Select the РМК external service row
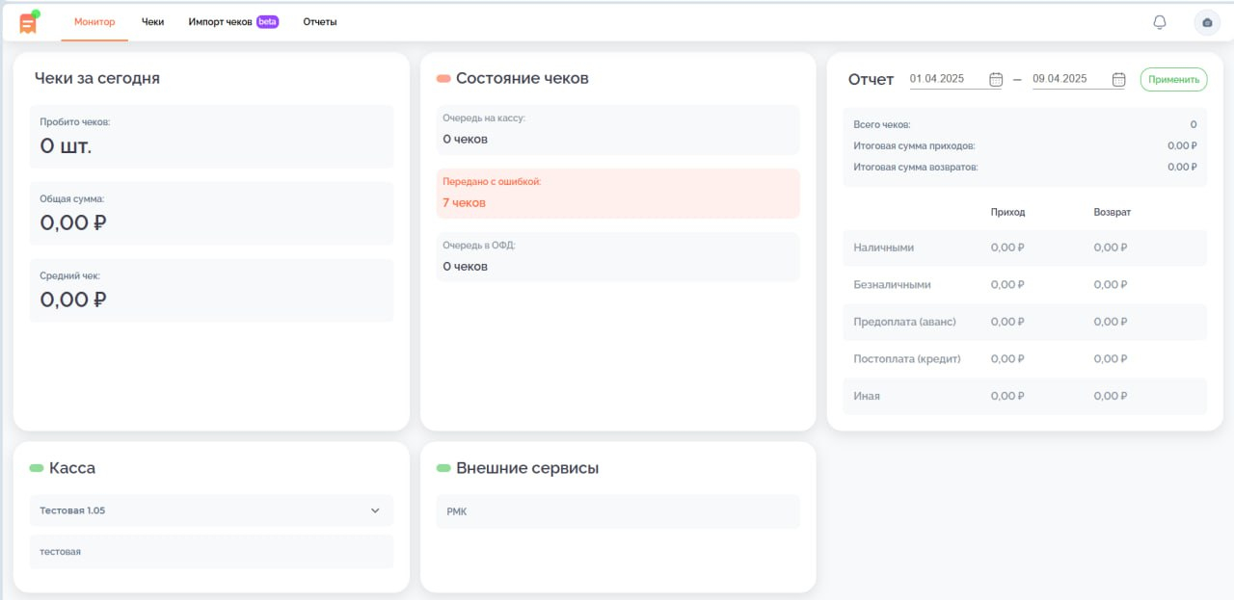 click(618, 511)
